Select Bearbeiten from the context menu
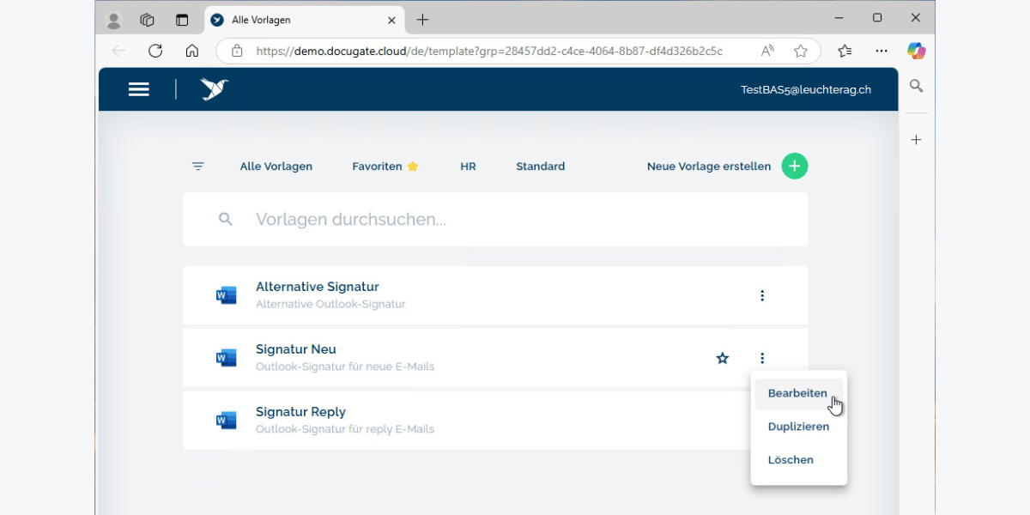 tap(797, 394)
